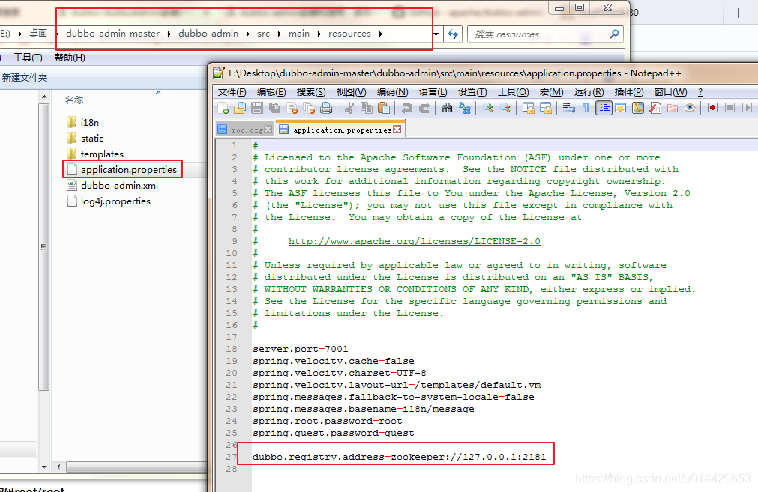Click the Copy toolbar icon
The height and width of the screenshot is (492, 758).
click(x=367, y=108)
